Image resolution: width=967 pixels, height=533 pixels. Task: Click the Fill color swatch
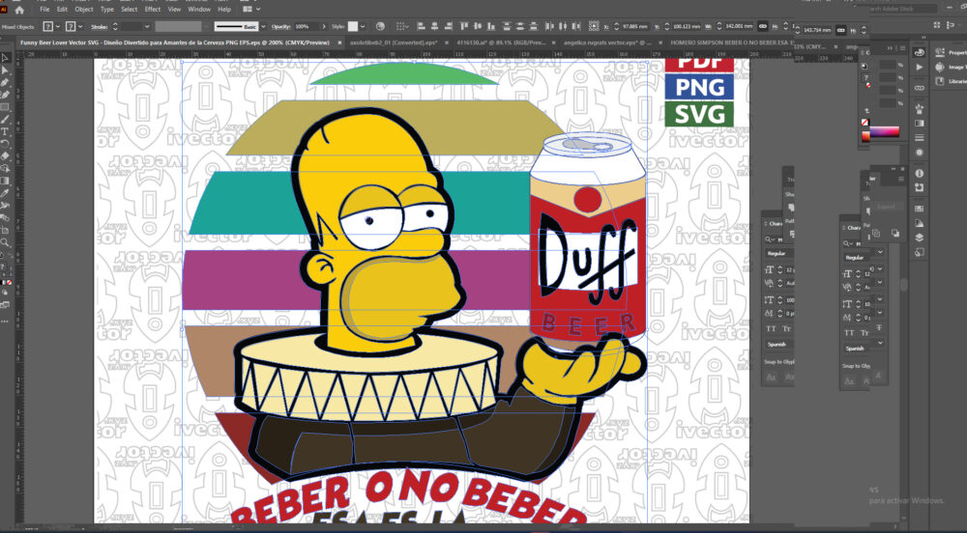47,26
